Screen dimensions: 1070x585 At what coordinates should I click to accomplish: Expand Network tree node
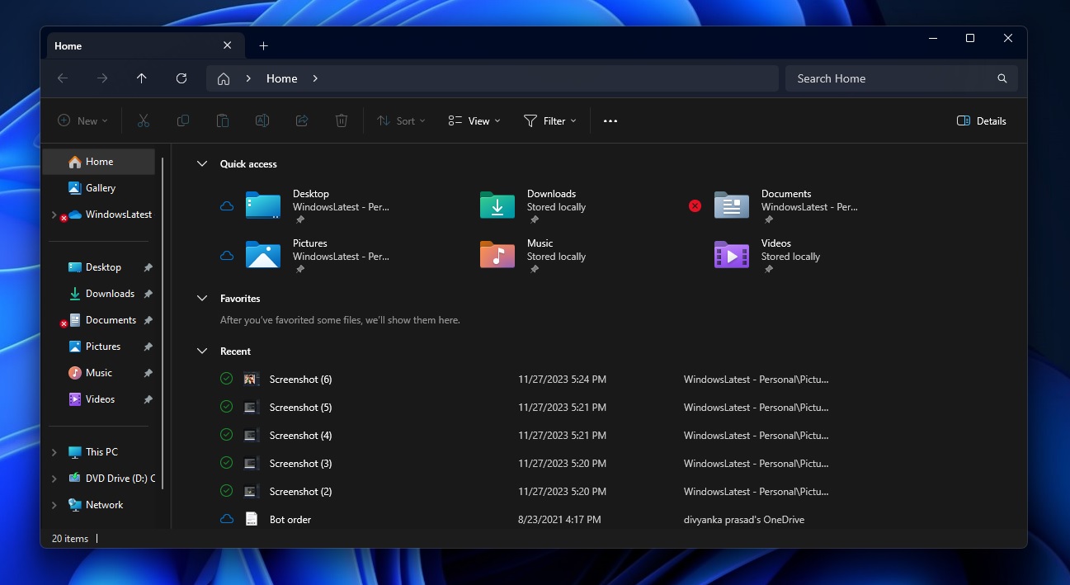point(54,505)
